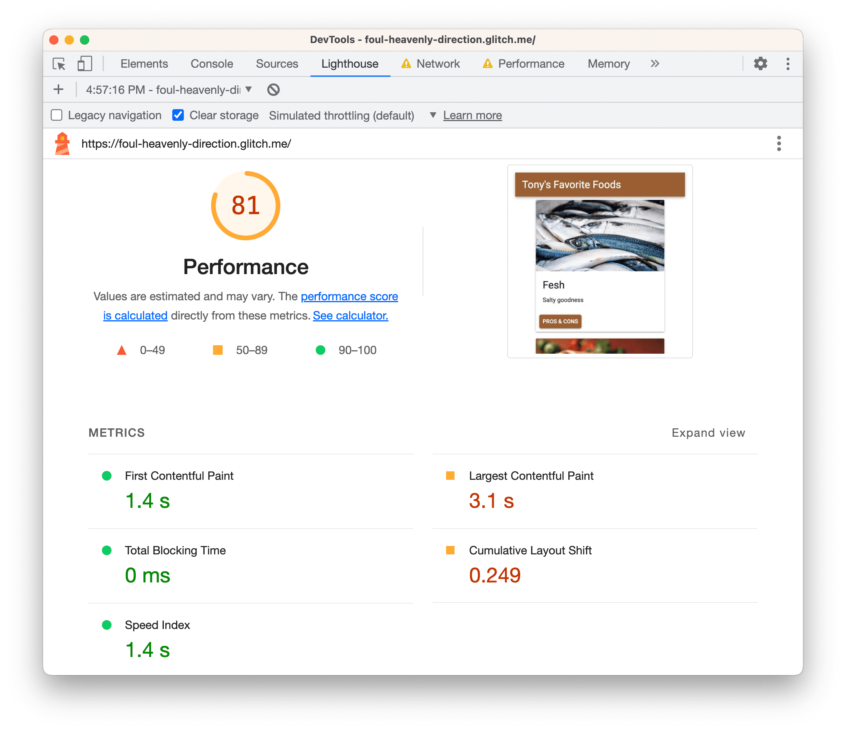Click the Expand view link

(707, 432)
